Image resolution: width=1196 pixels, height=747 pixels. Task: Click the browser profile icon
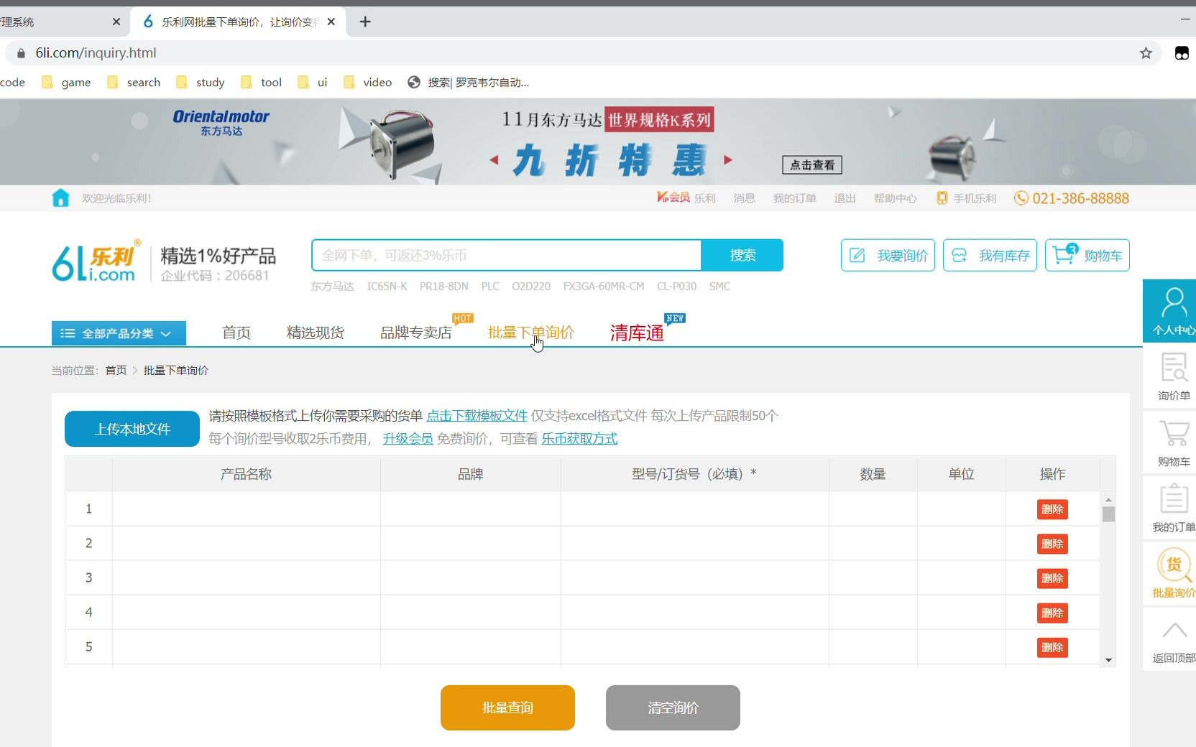(x=1182, y=53)
